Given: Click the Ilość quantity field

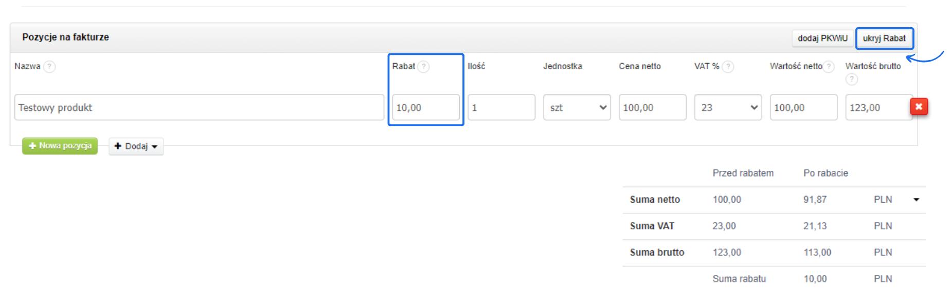Looking at the screenshot, I should pos(501,108).
